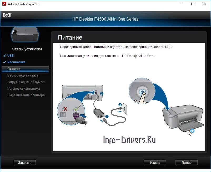The image size is (211, 172).
Task: Click the Закрыть (Close) button
Action: [x=25, y=163]
